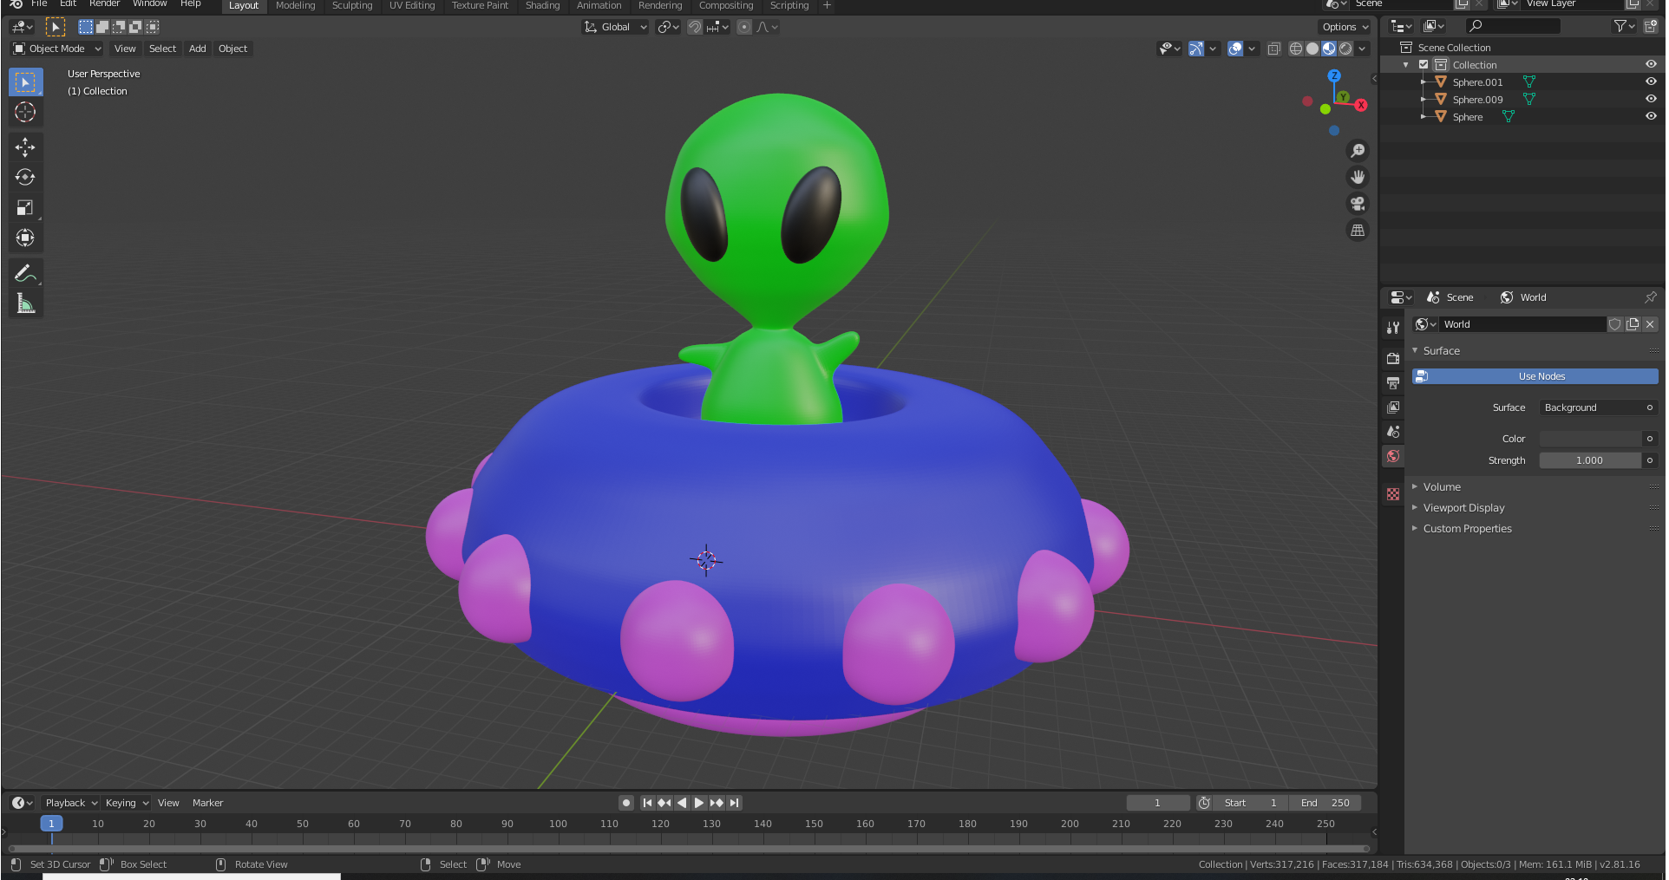Toggle visibility of Sphere.009
1669x880 pixels.
click(1651, 99)
